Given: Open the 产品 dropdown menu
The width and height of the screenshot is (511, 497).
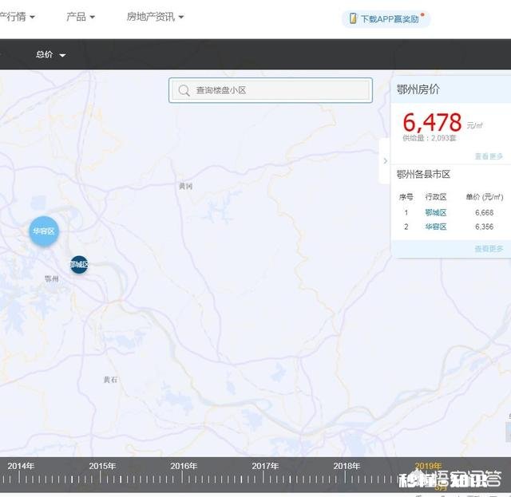Looking at the screenshot, I should click(x=81, y=17).
